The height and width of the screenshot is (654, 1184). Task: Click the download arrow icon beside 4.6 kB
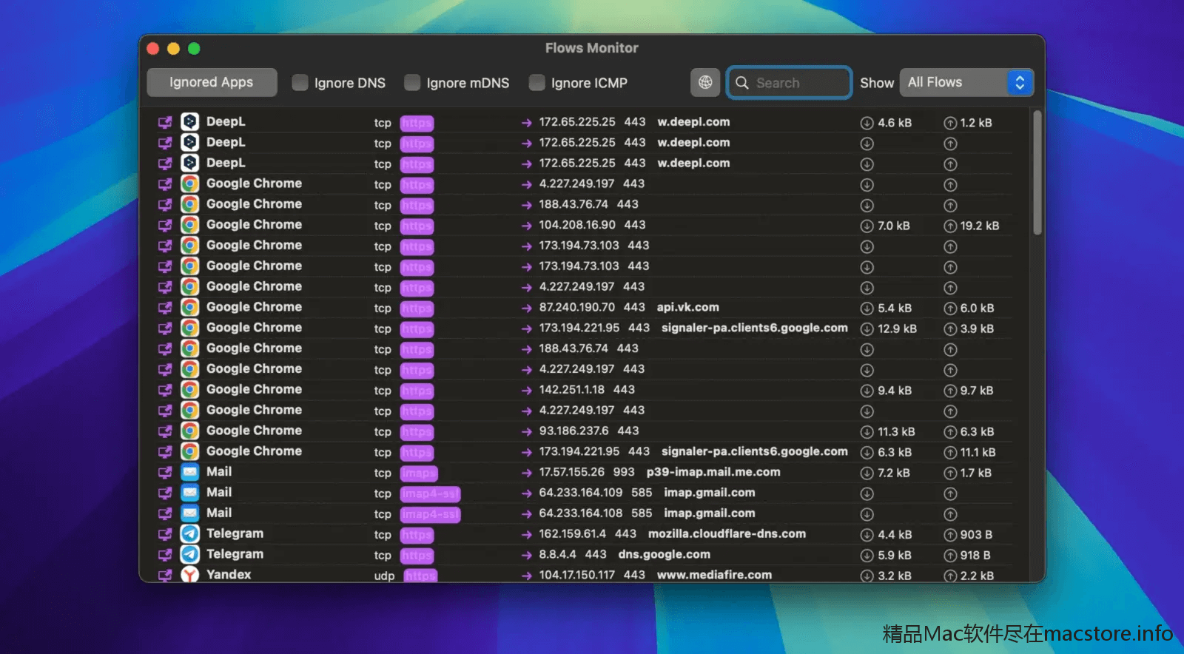coord(867,123)
